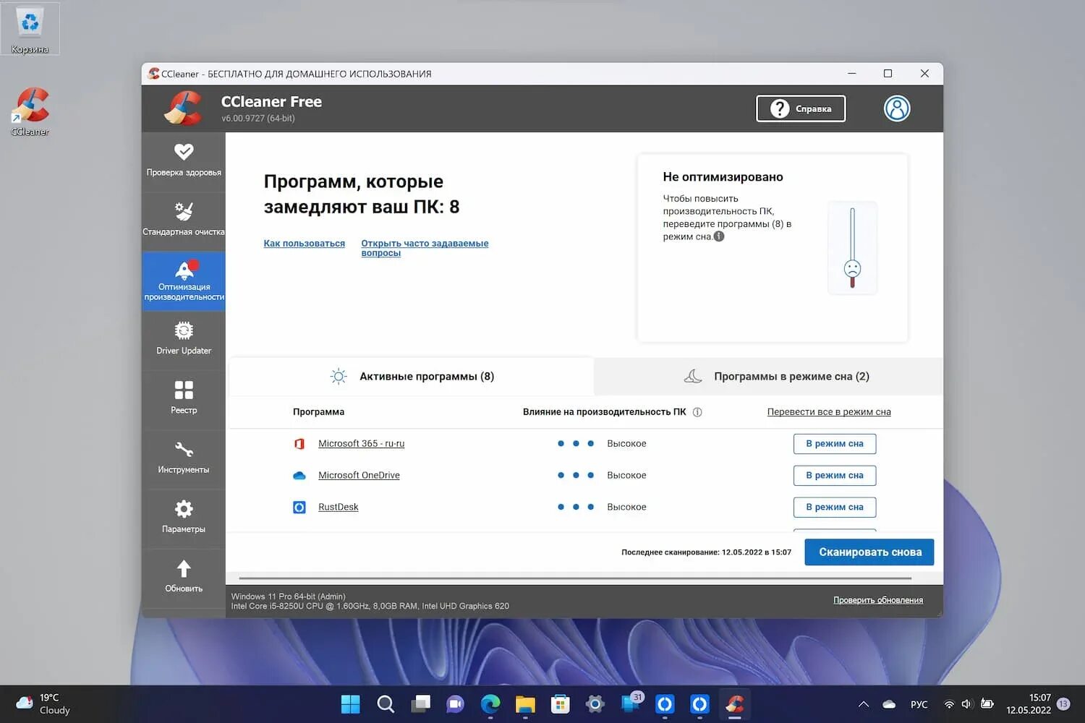The width and height of the screenshot is (1085, 723).
Task: Open the user account profile icon
Action: coord(897,108)
